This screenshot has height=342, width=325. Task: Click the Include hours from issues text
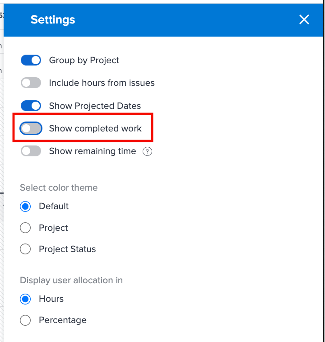click(102, 83)
